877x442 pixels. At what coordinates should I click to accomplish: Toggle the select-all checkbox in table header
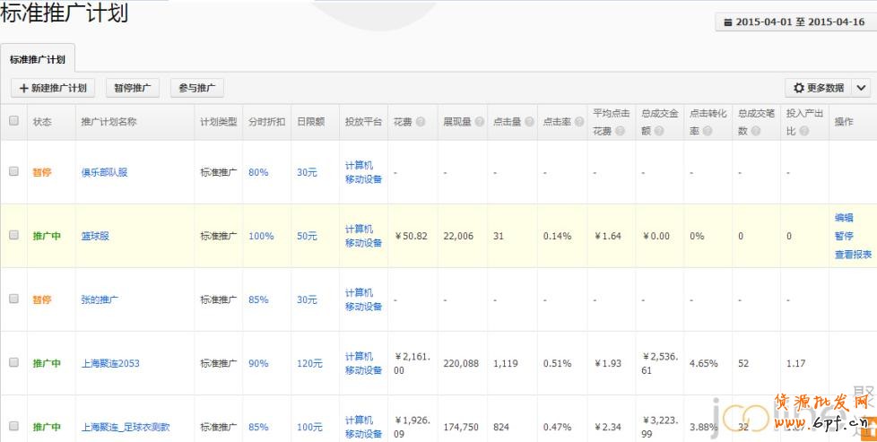coord(13,121)
